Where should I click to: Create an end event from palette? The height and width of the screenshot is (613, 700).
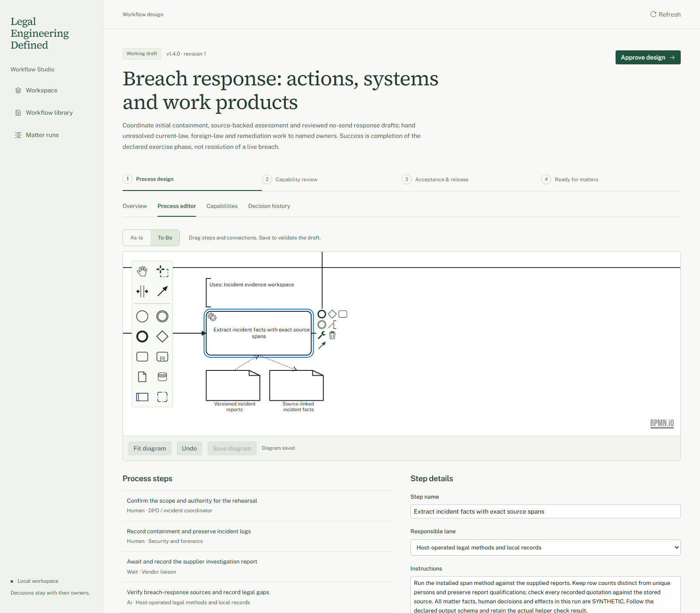[x=142, y=336]
